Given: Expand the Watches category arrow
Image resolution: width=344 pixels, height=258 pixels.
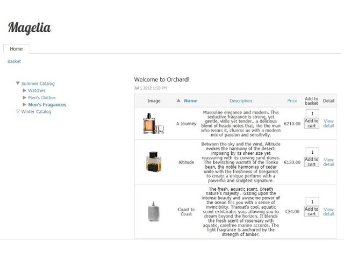Looking at the screenshot, I should (24, 90).
